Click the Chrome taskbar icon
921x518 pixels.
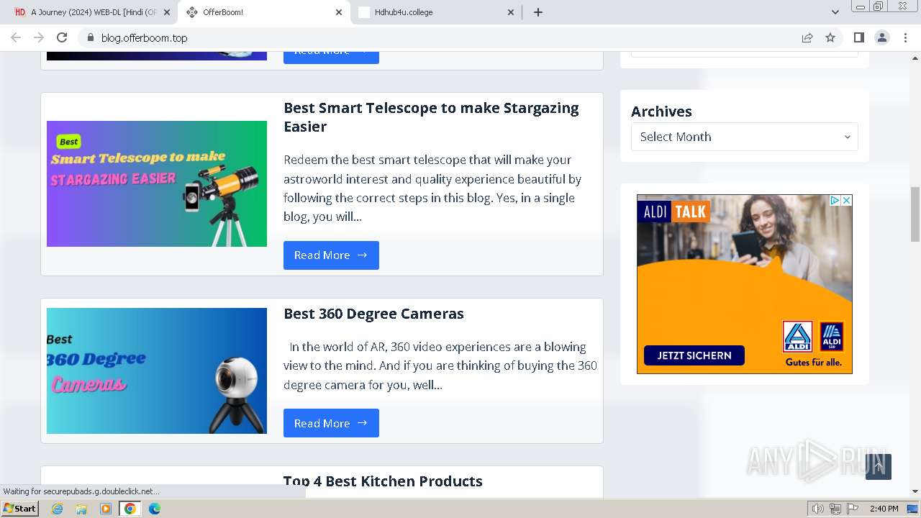tap(130, 509)
